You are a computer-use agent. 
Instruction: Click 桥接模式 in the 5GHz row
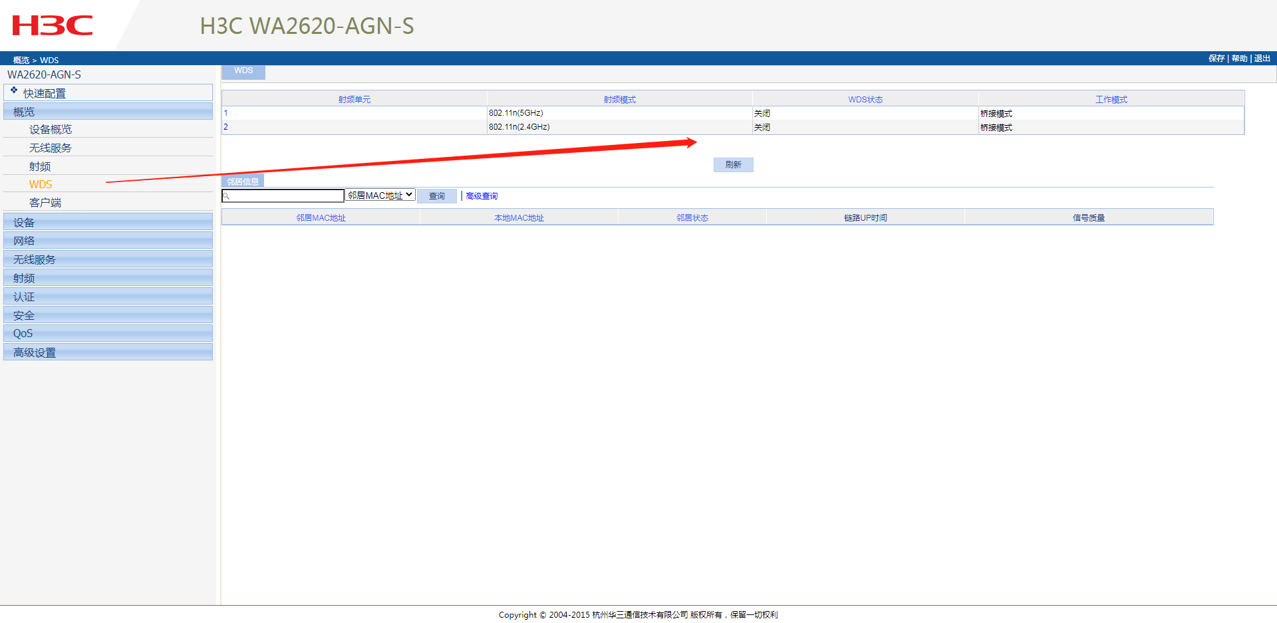click(996, 114)
